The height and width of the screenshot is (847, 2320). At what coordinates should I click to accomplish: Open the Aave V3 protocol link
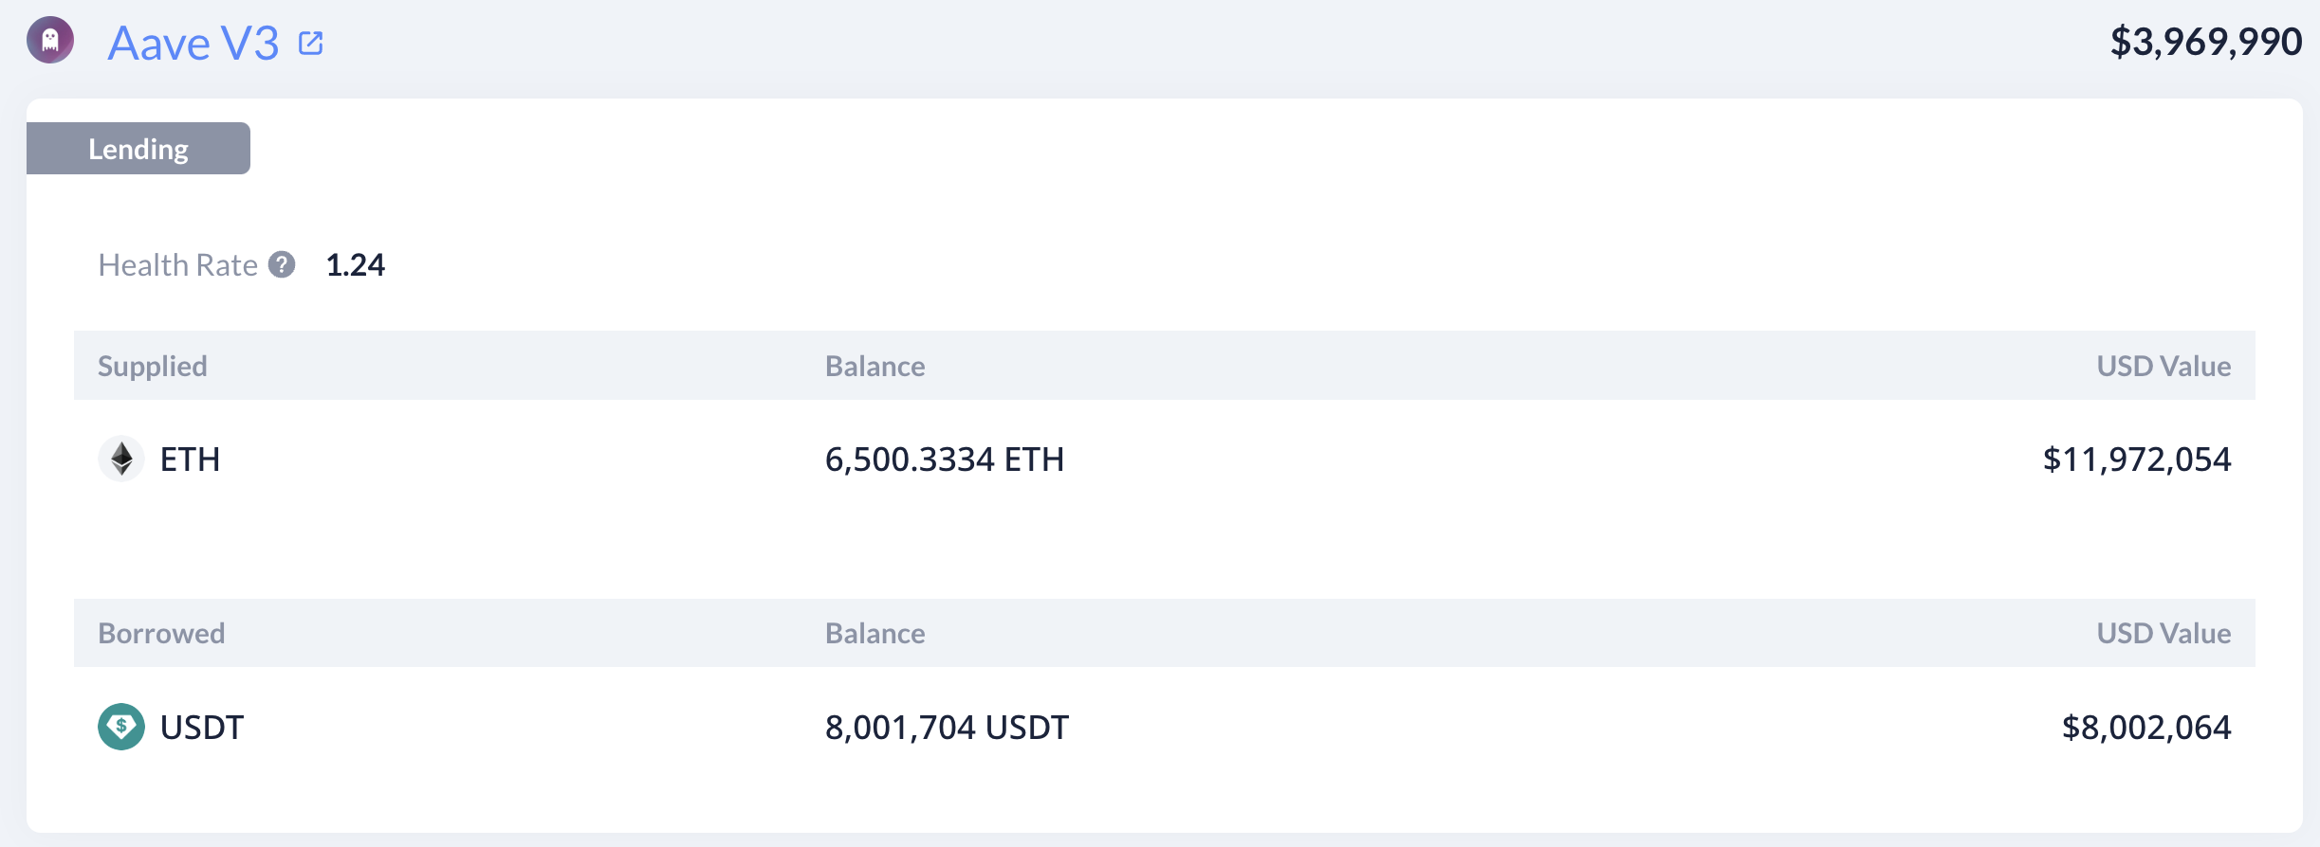193,44
